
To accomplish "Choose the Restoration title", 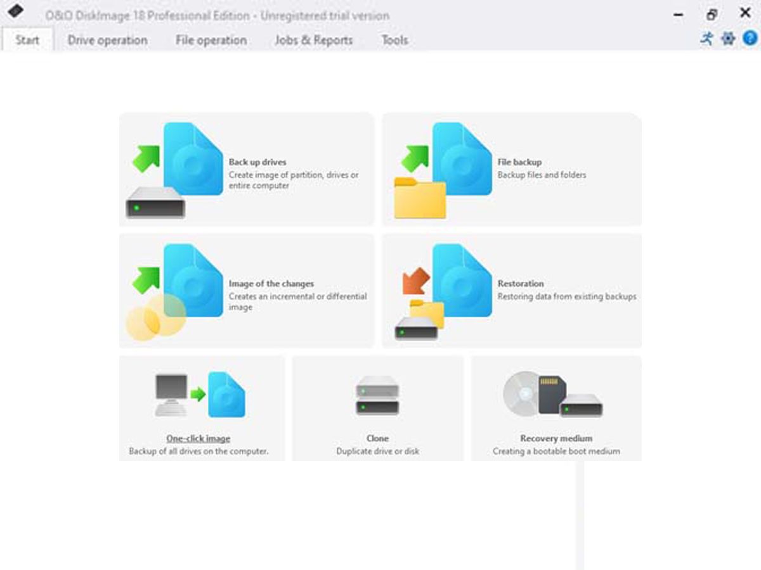I will point(521,284).
